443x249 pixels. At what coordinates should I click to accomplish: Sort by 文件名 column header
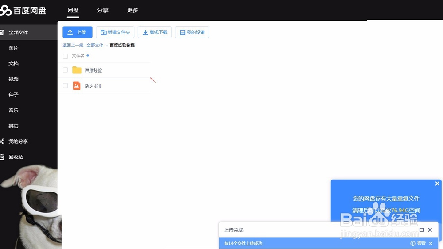[x=78, y=56]
